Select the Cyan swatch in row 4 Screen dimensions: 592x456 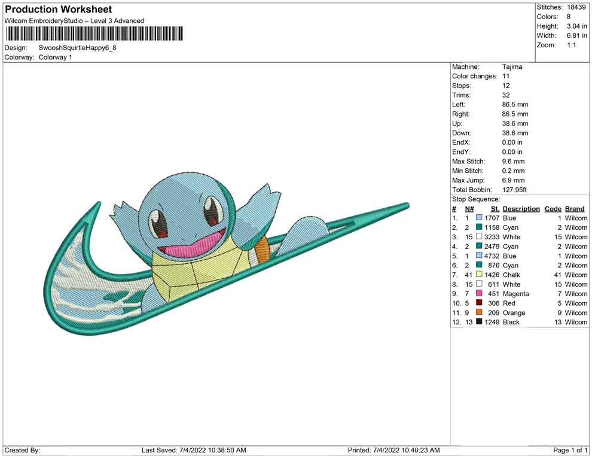(x=479, y=246)
